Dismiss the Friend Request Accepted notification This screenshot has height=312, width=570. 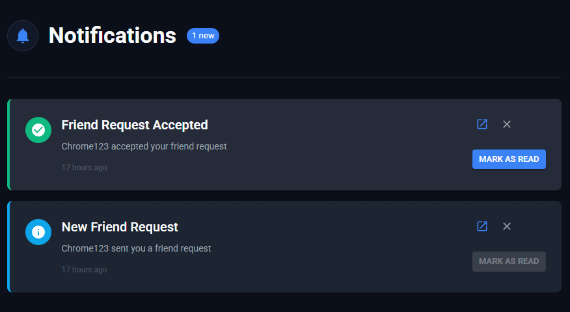click(507, 124)
